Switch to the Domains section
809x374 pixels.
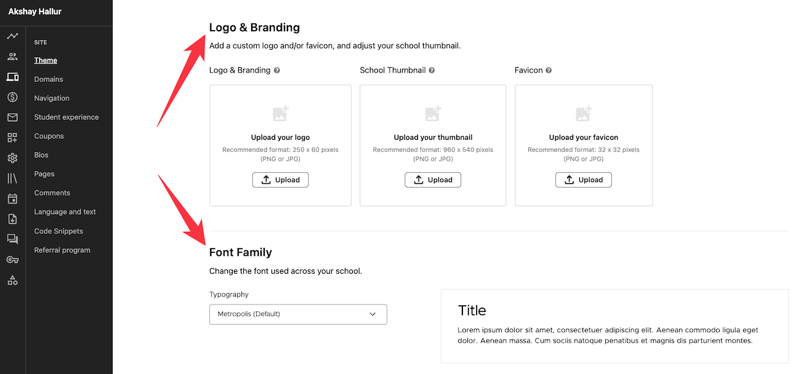pos(48,79)
